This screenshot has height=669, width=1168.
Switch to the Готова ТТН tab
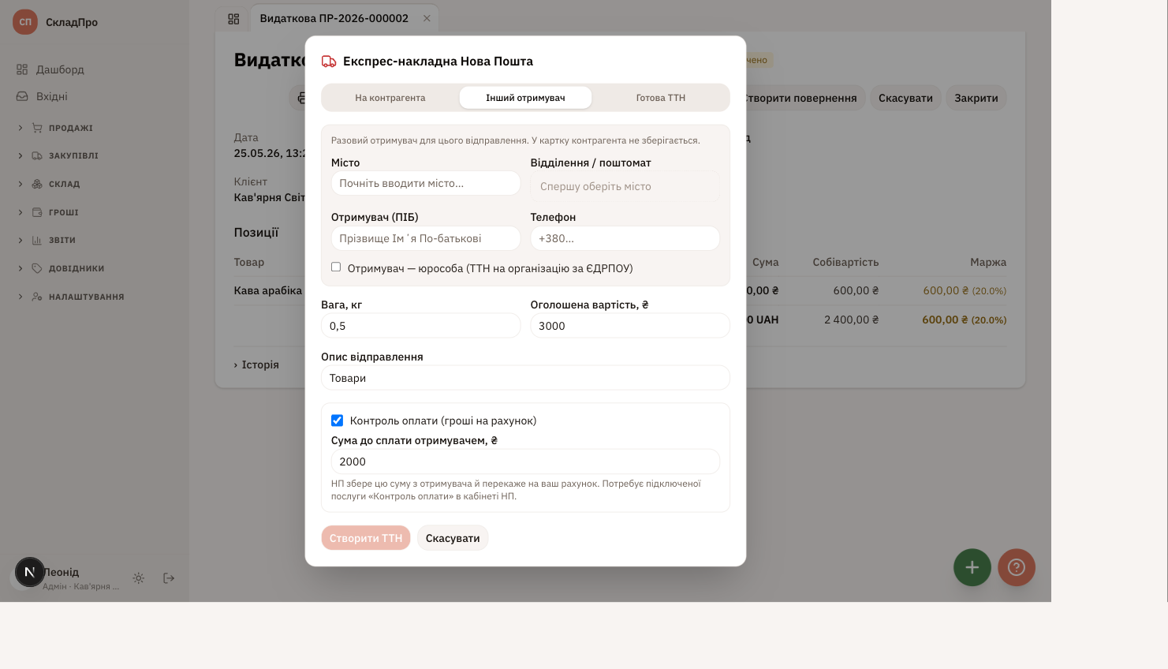[x=661, y=98]
